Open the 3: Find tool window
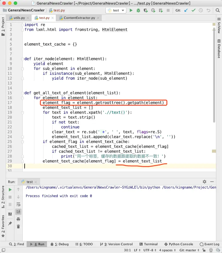Screen dimensions: 222x253 [x=16, y=244]
